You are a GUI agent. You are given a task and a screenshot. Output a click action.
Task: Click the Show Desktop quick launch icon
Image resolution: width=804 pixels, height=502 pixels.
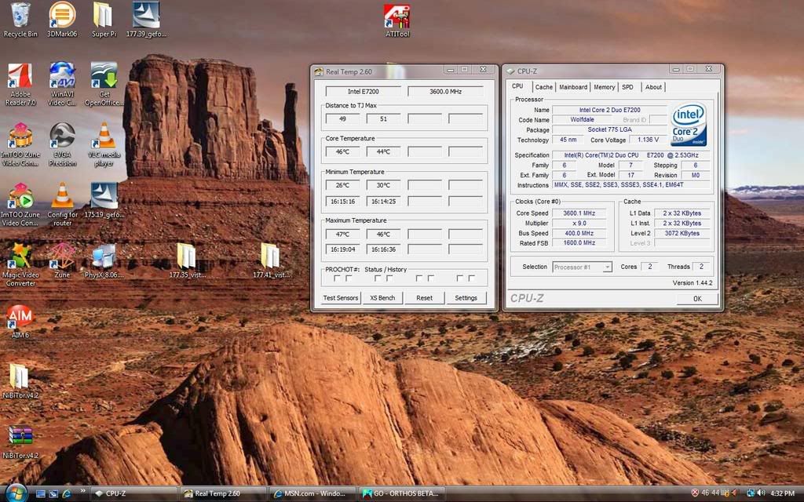click(x=41, y=494)
